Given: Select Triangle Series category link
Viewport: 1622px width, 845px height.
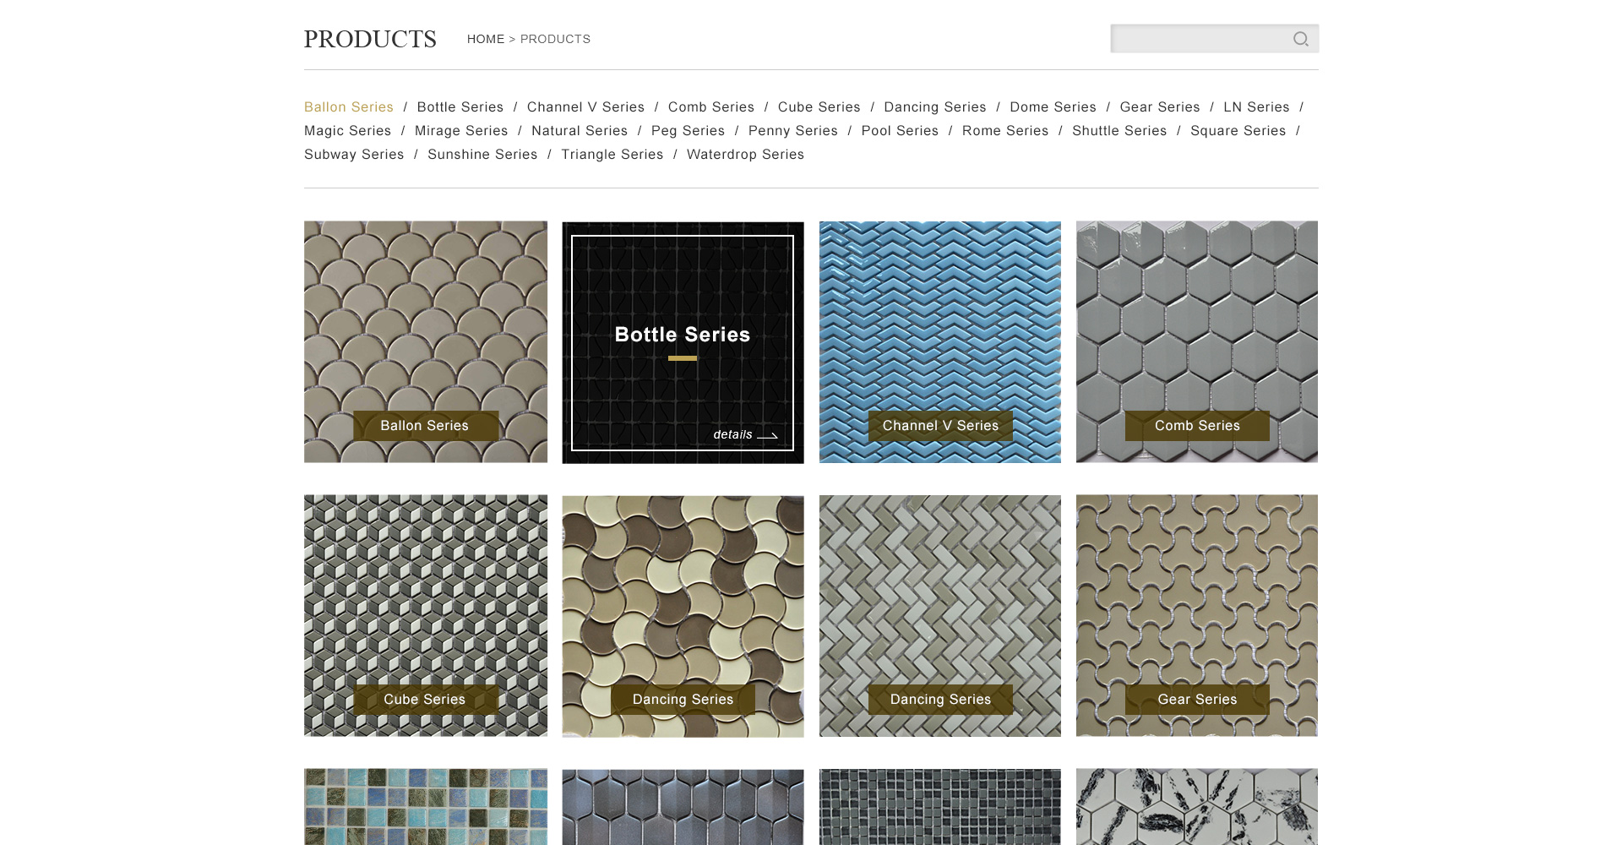Looking at the screenshot, I should [x=612, y=155].
